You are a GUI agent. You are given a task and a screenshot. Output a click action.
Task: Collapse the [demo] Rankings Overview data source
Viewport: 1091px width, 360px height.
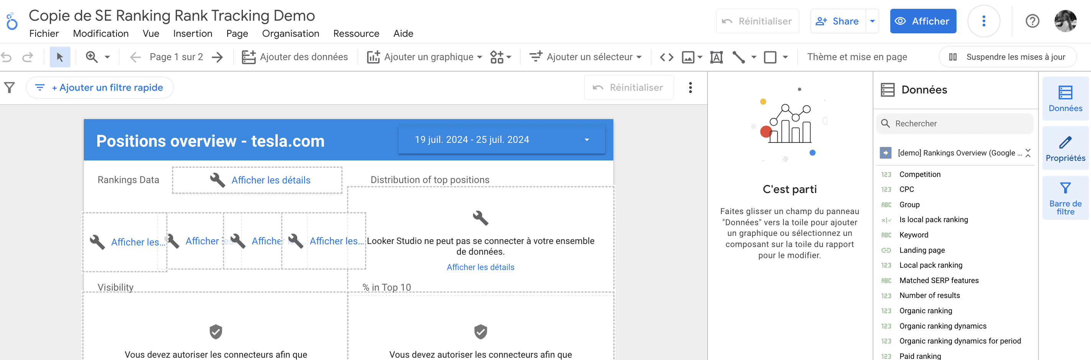tap(1028, 153)
